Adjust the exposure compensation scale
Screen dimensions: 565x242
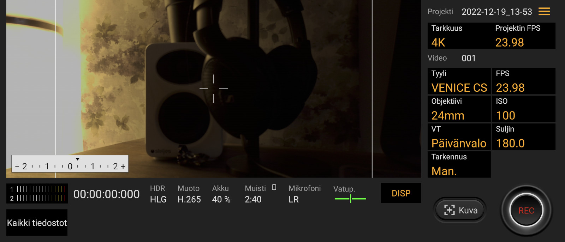(70, 164)
